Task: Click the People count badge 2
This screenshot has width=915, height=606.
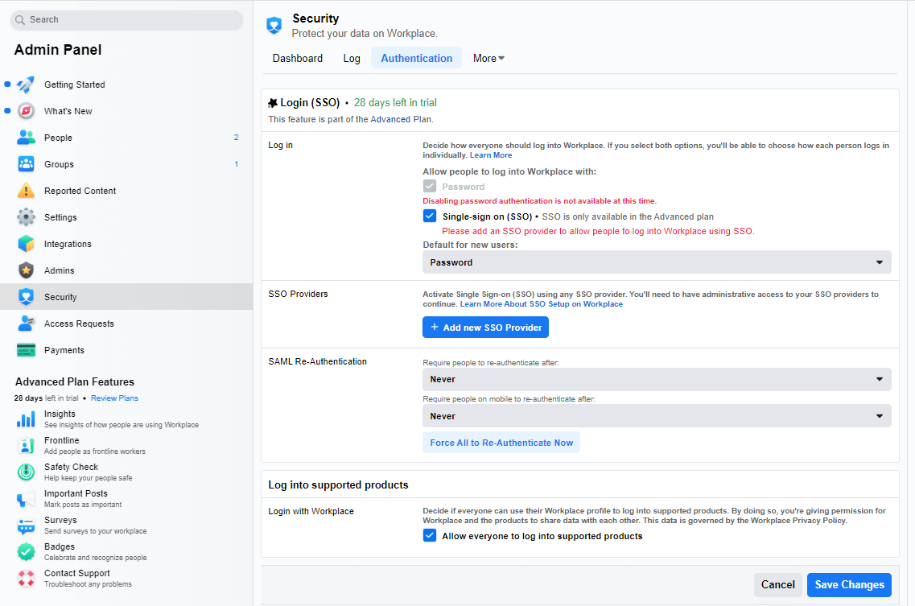Action: tap(237, 138)
